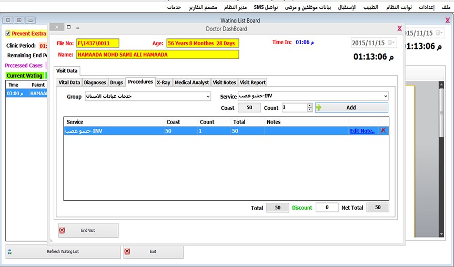Click the Refresh Wating List arrows icon

pos(9,252)
